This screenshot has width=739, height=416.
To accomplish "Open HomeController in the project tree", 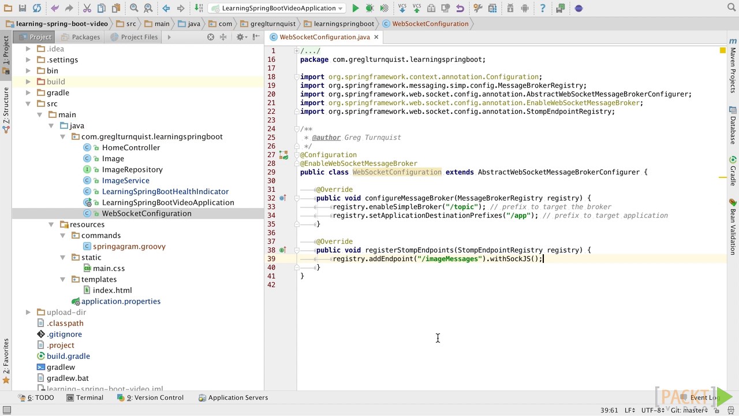I will pos(131,148).
